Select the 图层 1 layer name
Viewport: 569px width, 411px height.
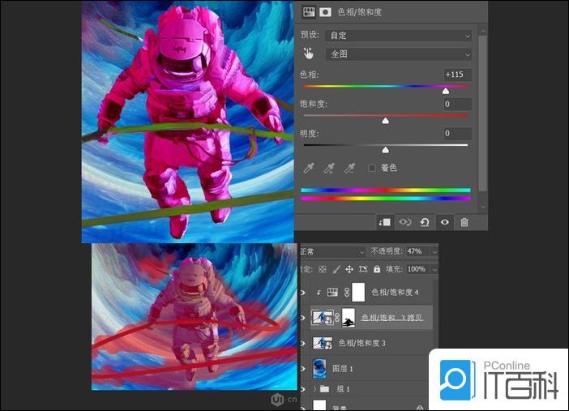click(x=343, y=369)
